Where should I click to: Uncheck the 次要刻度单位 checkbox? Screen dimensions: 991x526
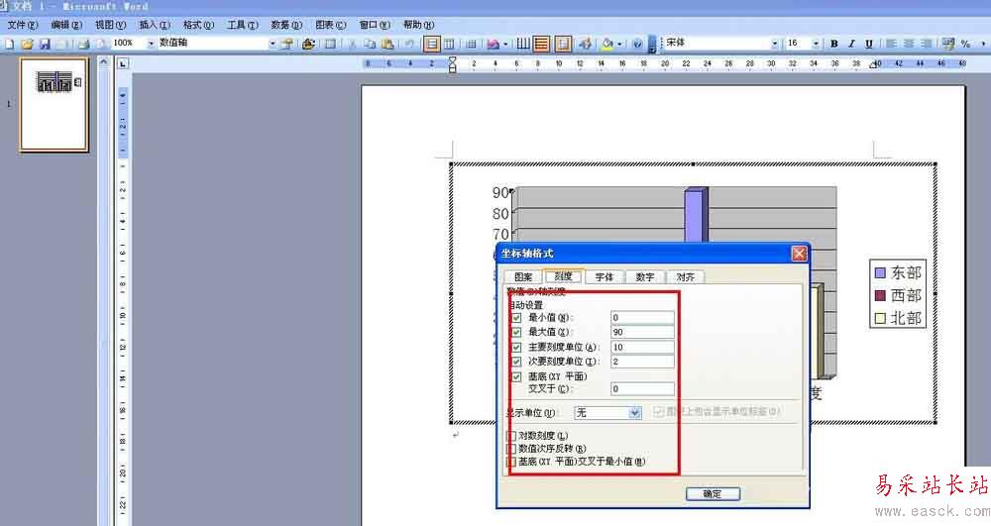[x=516, y=362]
